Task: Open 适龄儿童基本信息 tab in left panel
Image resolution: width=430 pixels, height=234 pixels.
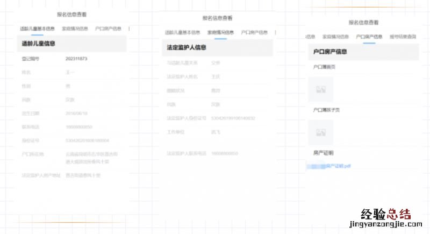Action: 37,29
